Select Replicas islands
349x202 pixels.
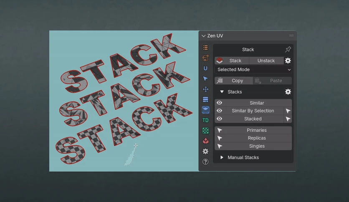(x=253, y=138)
